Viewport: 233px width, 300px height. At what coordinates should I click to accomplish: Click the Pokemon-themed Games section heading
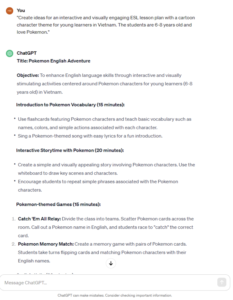point(58,204)
